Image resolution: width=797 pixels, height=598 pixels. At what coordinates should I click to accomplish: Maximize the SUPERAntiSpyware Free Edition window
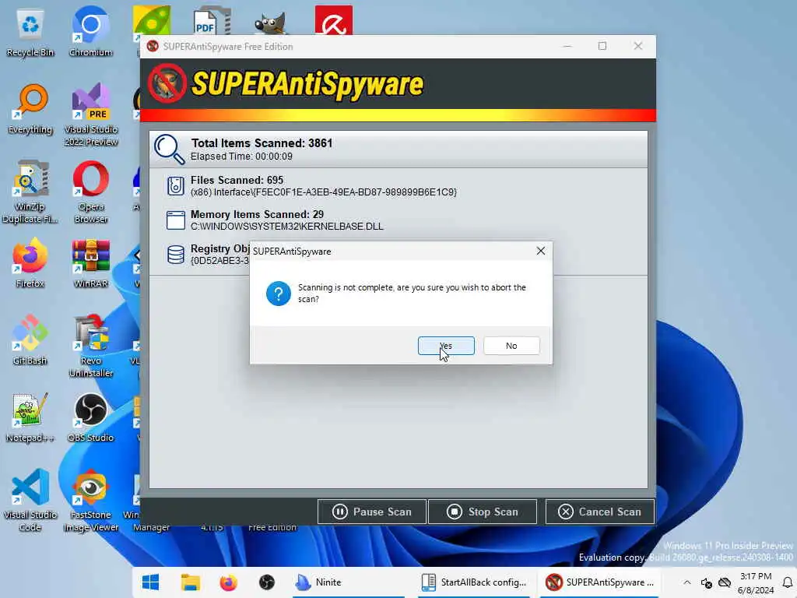pyautogui.click(x=602, y=46)
